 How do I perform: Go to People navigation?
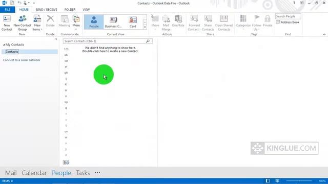pos(61,173)
